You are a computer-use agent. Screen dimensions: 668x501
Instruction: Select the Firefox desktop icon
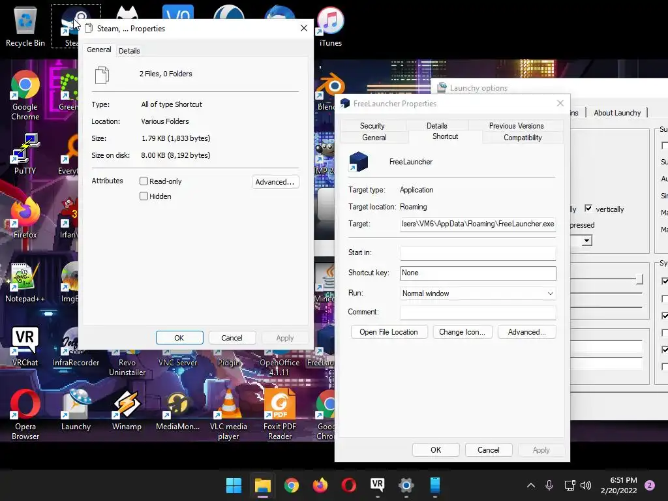point(25,218)
